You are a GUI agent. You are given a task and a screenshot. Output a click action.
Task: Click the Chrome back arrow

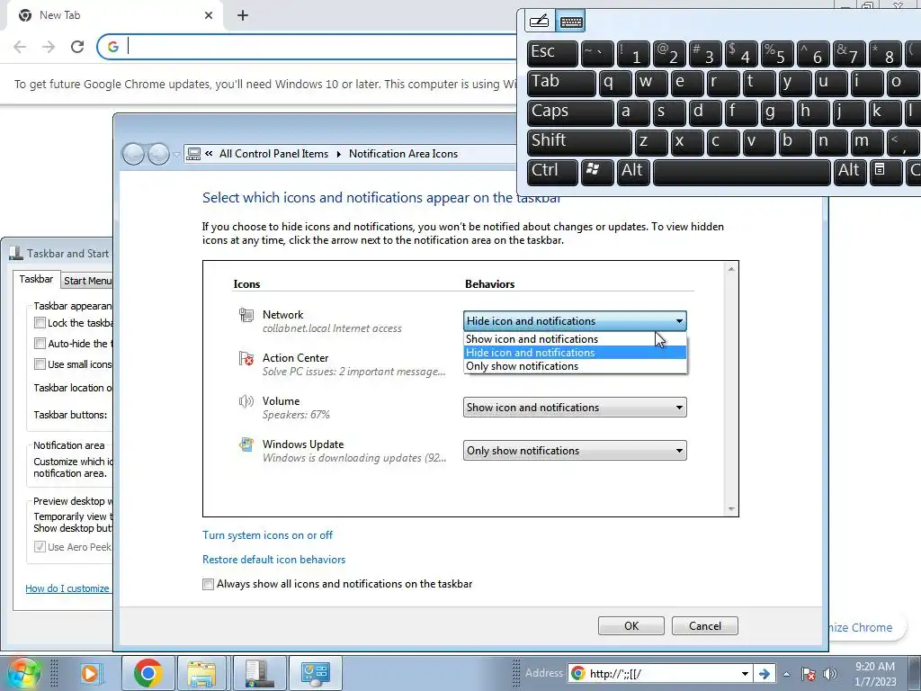pyautogui.click(x=20, y=47)
